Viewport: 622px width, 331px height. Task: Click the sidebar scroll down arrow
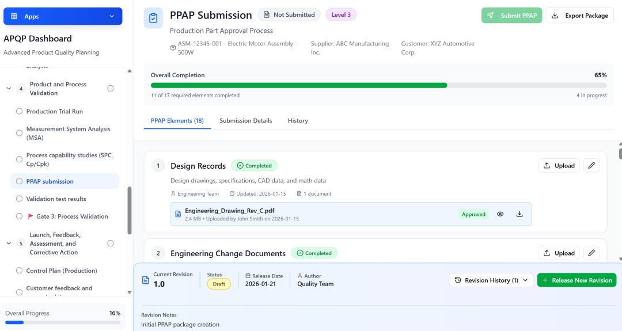[x=130, y=292]
